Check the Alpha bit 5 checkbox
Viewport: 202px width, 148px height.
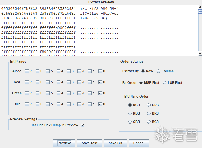(x=48, y=71)
